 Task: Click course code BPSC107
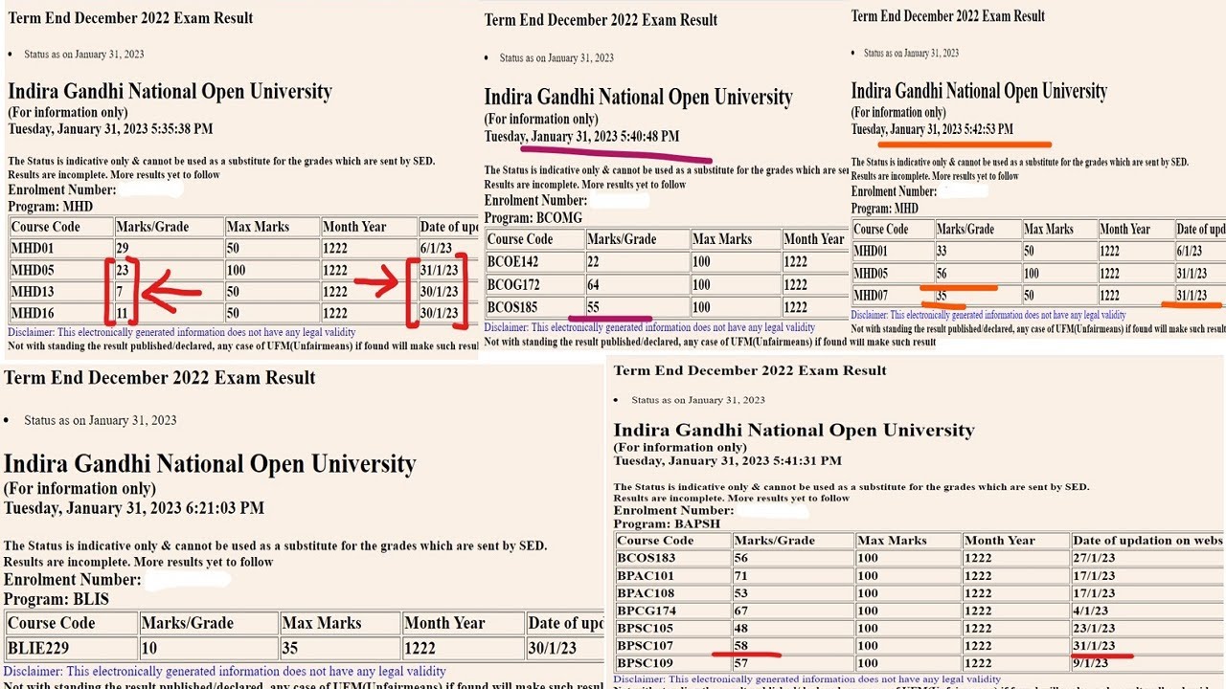(x=646, y=646)
